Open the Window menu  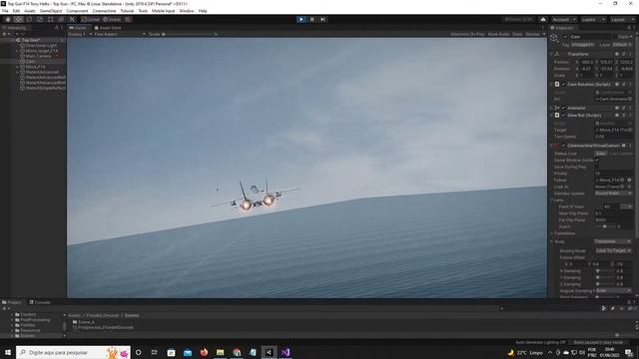tap(187, 11)
